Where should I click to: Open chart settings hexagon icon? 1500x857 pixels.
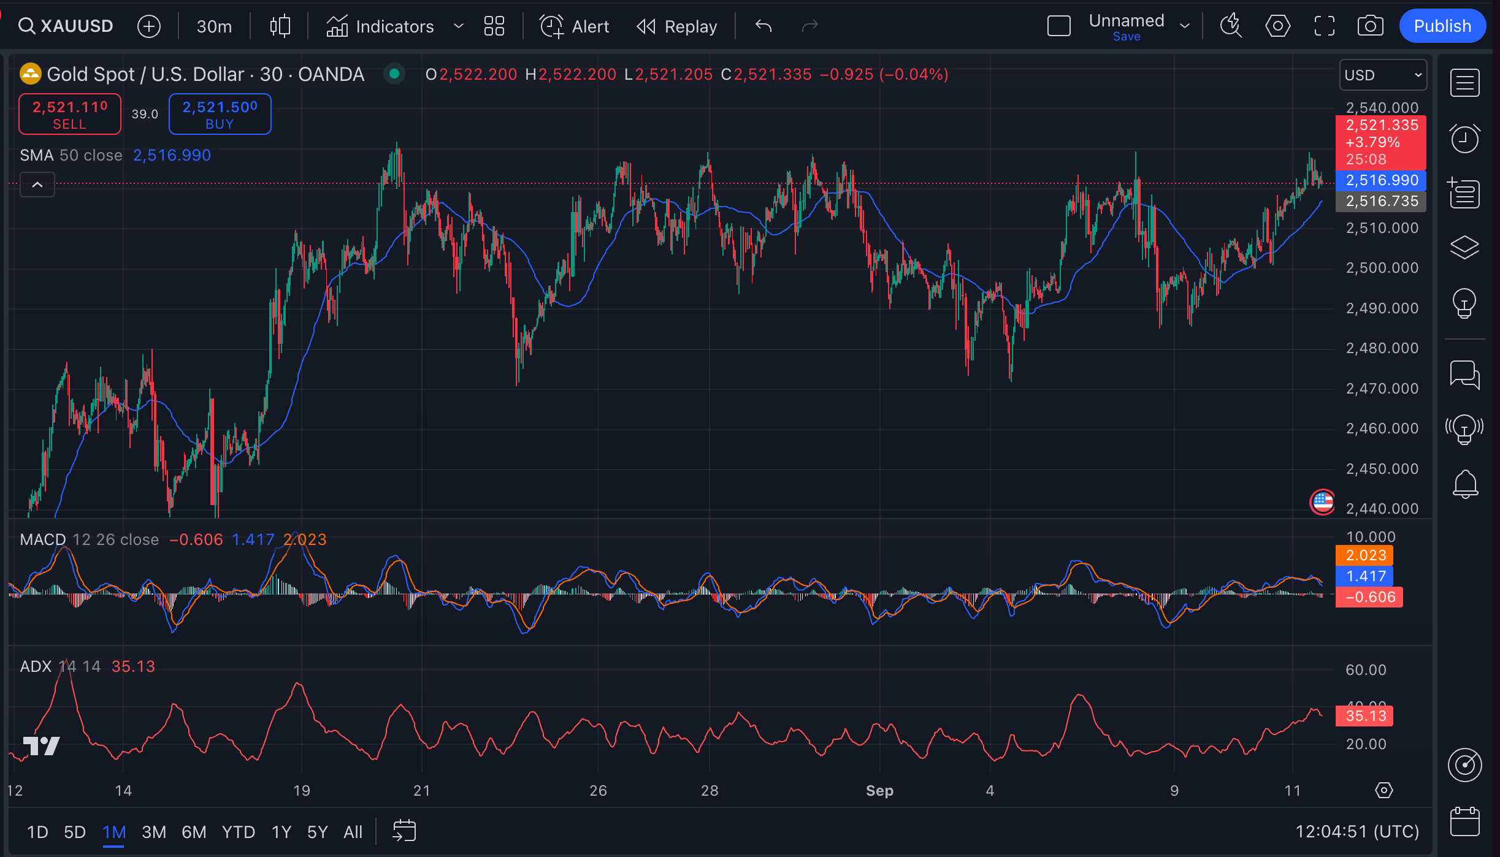click(1277, 26)
